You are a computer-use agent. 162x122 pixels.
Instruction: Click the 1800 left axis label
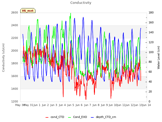tap(15, 63)
